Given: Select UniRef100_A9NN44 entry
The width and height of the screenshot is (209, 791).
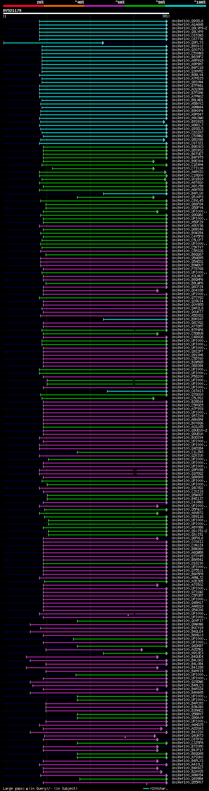Looking at the screenshot, I should (187, 107).
